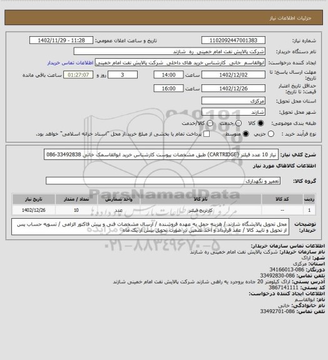Screen dimensions: 328x360
Task: Click the کد کالا column header
Action: point(282,199)
